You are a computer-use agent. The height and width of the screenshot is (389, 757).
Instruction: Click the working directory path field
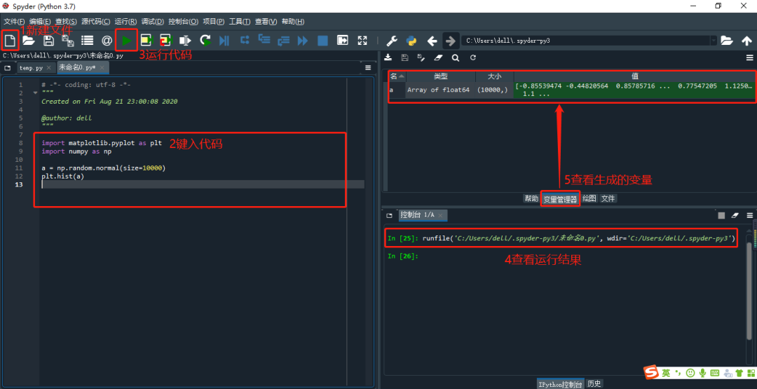[585, 41]
